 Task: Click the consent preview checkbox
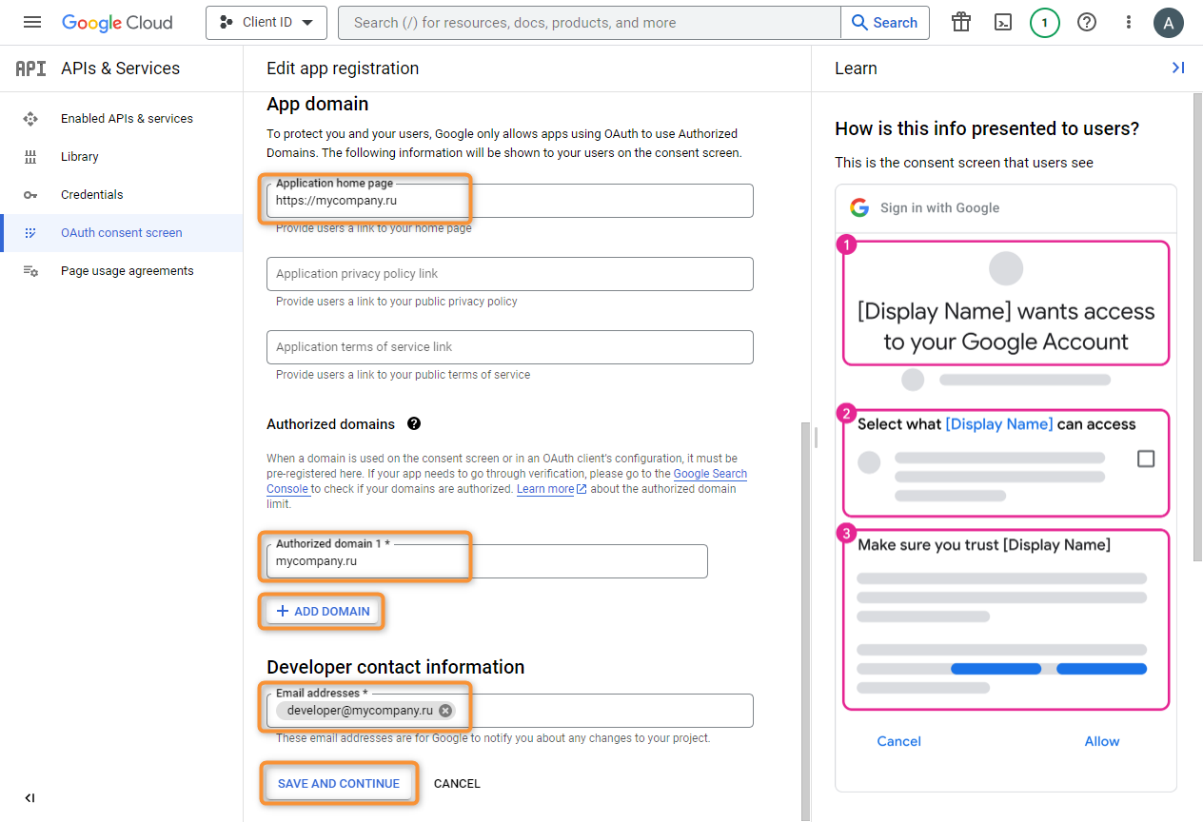coord(1146,459)
